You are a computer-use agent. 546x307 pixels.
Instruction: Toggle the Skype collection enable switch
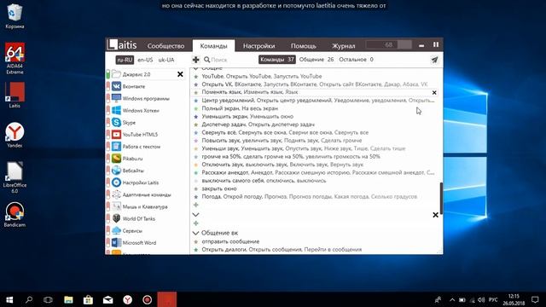click(108, 123)
